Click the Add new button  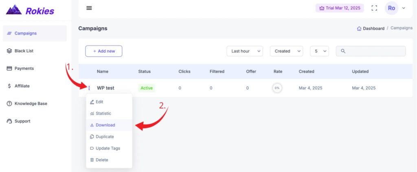104,51
